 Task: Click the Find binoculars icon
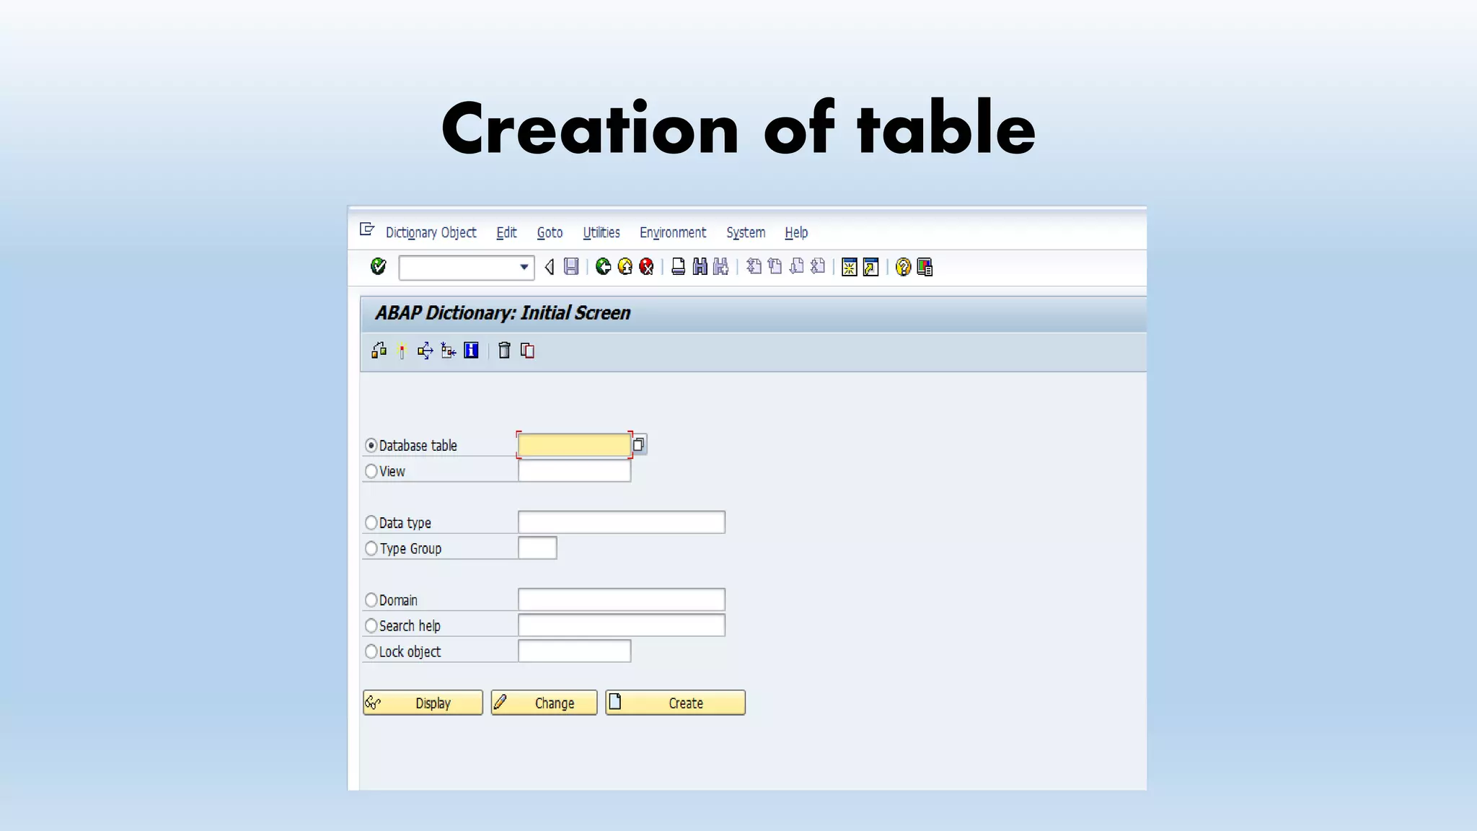[700, 268]
